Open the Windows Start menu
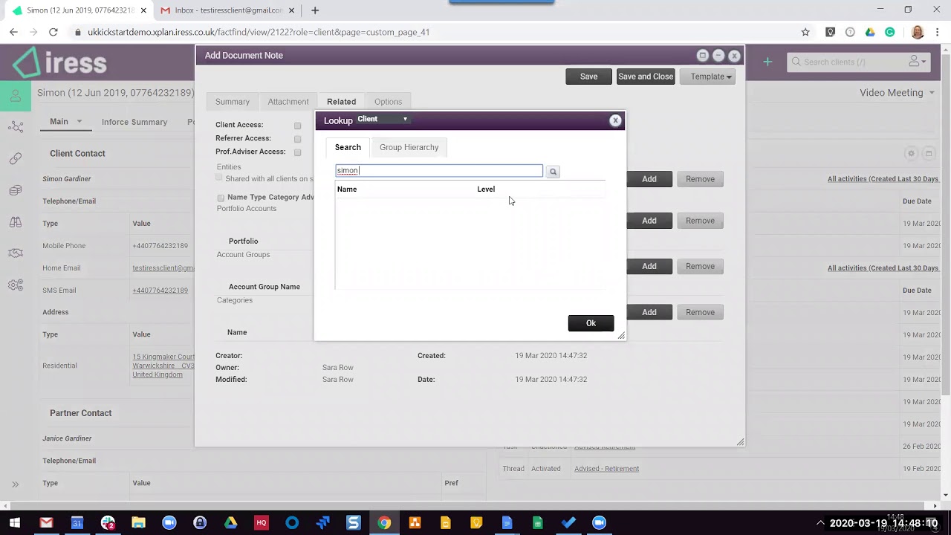 [15, 522]
